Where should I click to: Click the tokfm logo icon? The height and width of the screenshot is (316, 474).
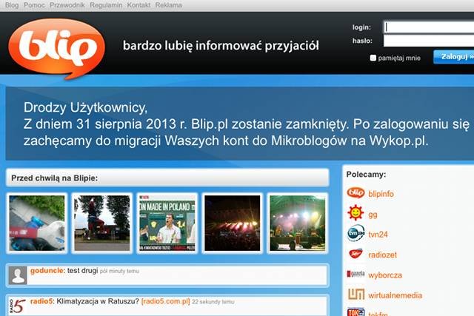click(356, 312)
